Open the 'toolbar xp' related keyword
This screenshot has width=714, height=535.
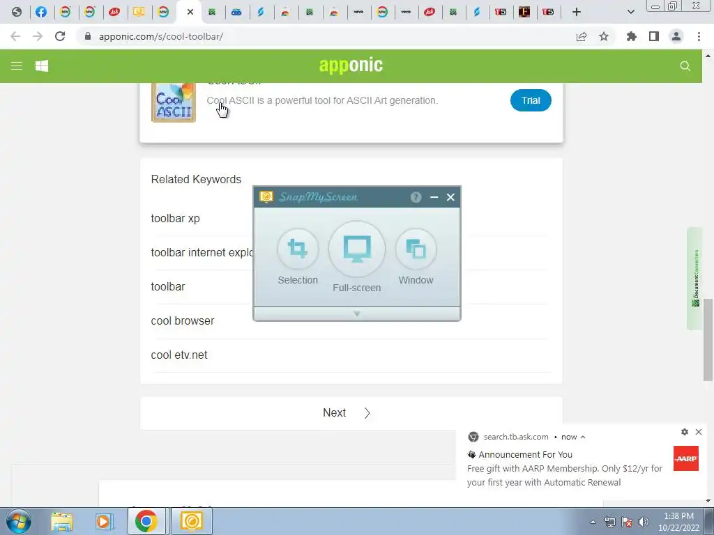click(x=175, y=218)
